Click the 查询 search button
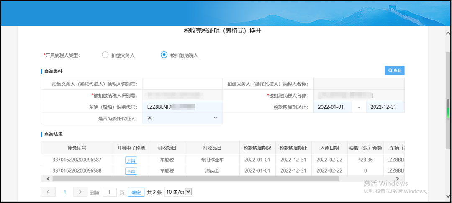 (395, 70)
